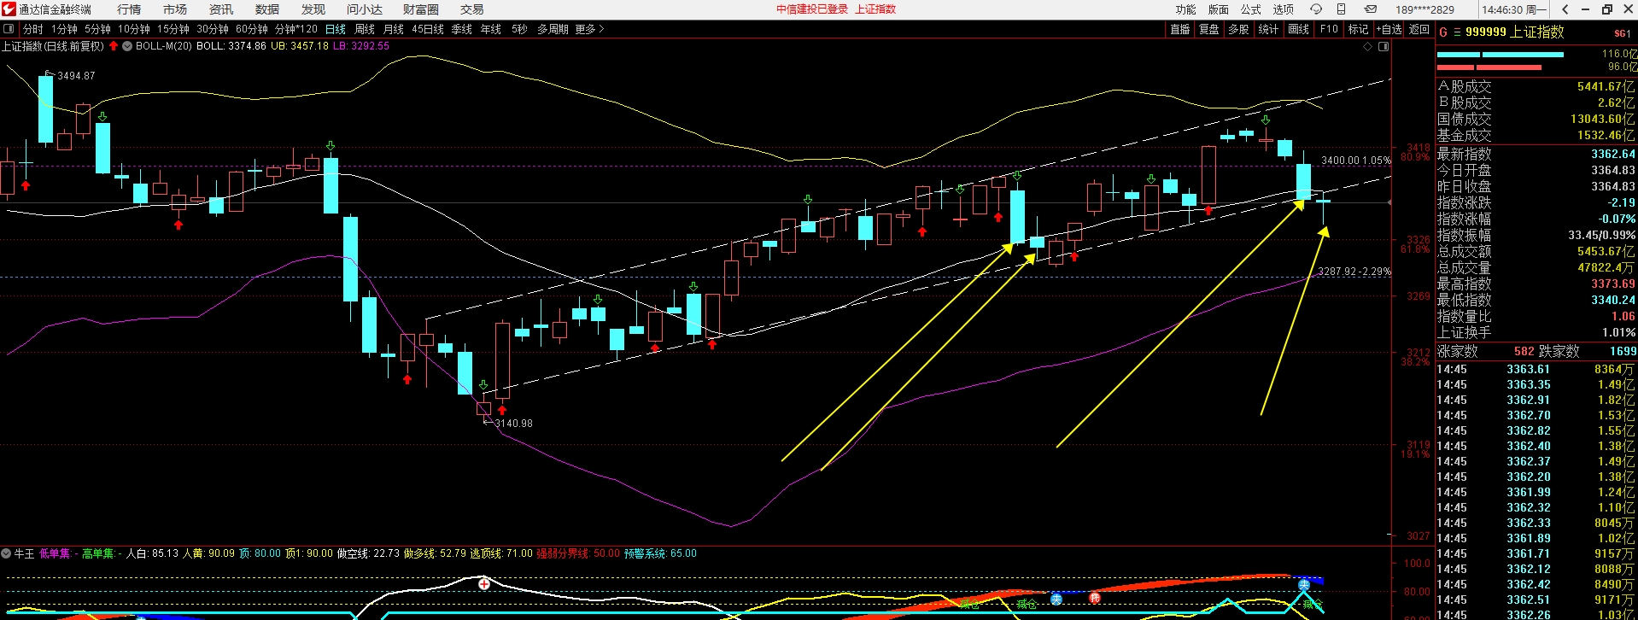Click the customer service headset icon

(1316, 9)
